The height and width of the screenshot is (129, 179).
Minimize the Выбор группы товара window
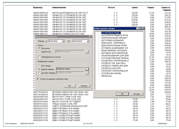pos(138,28)
